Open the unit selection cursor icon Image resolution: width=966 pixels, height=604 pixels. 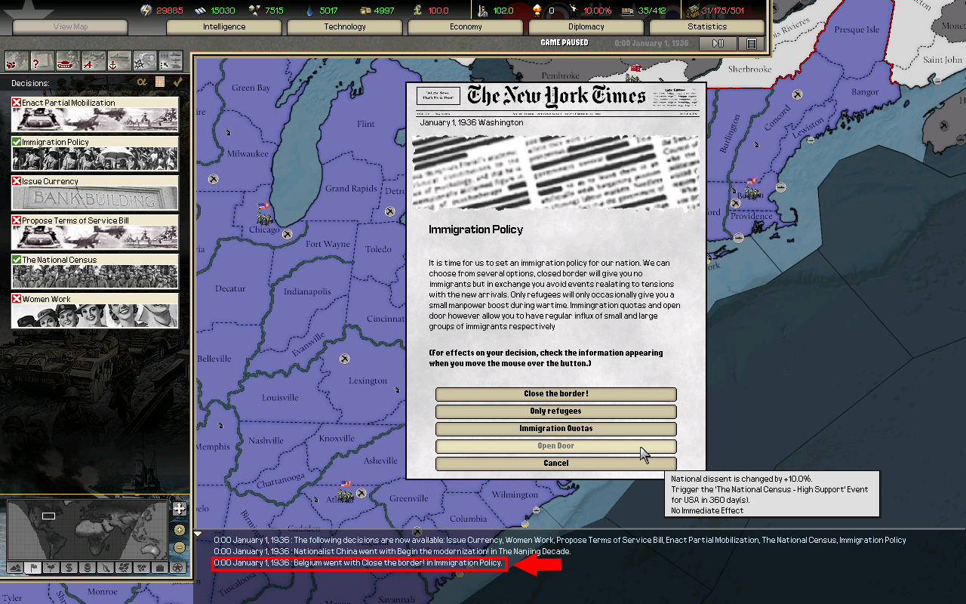171,60
